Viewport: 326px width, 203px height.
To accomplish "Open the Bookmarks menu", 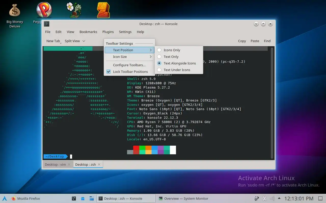I will (88, 32).
